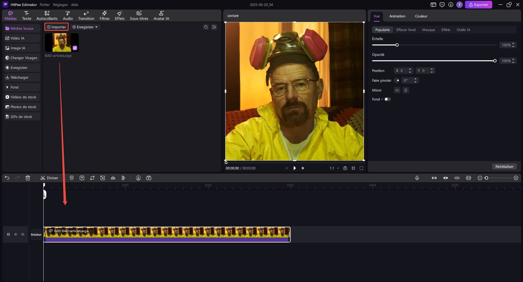The image size is (523, 282).
Task: Click the timeline snapping icon next to the link icon
Action: pos(446,178)
